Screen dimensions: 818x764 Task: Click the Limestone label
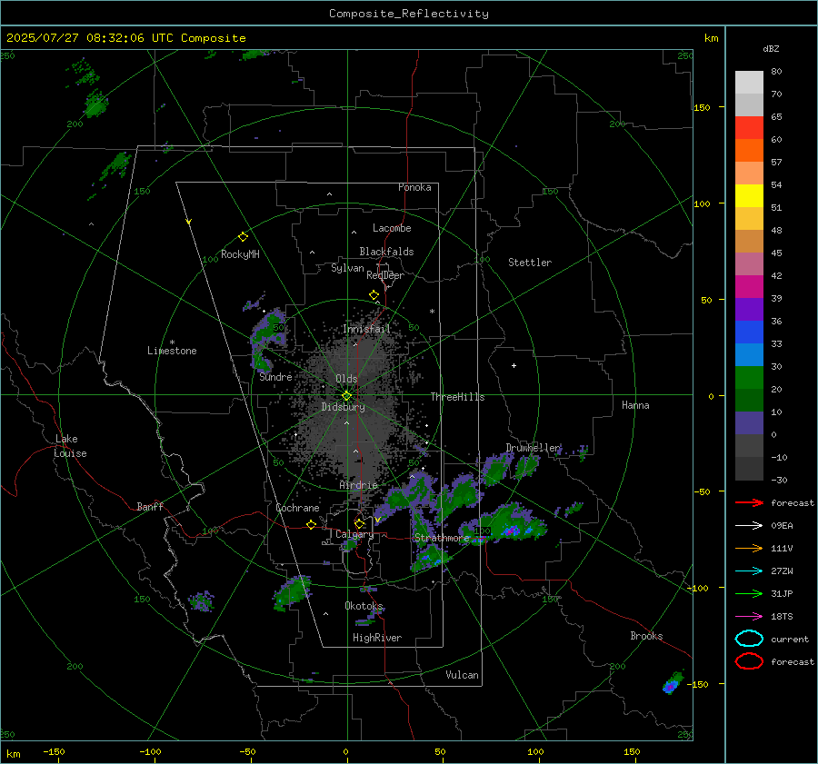[172, 351]
